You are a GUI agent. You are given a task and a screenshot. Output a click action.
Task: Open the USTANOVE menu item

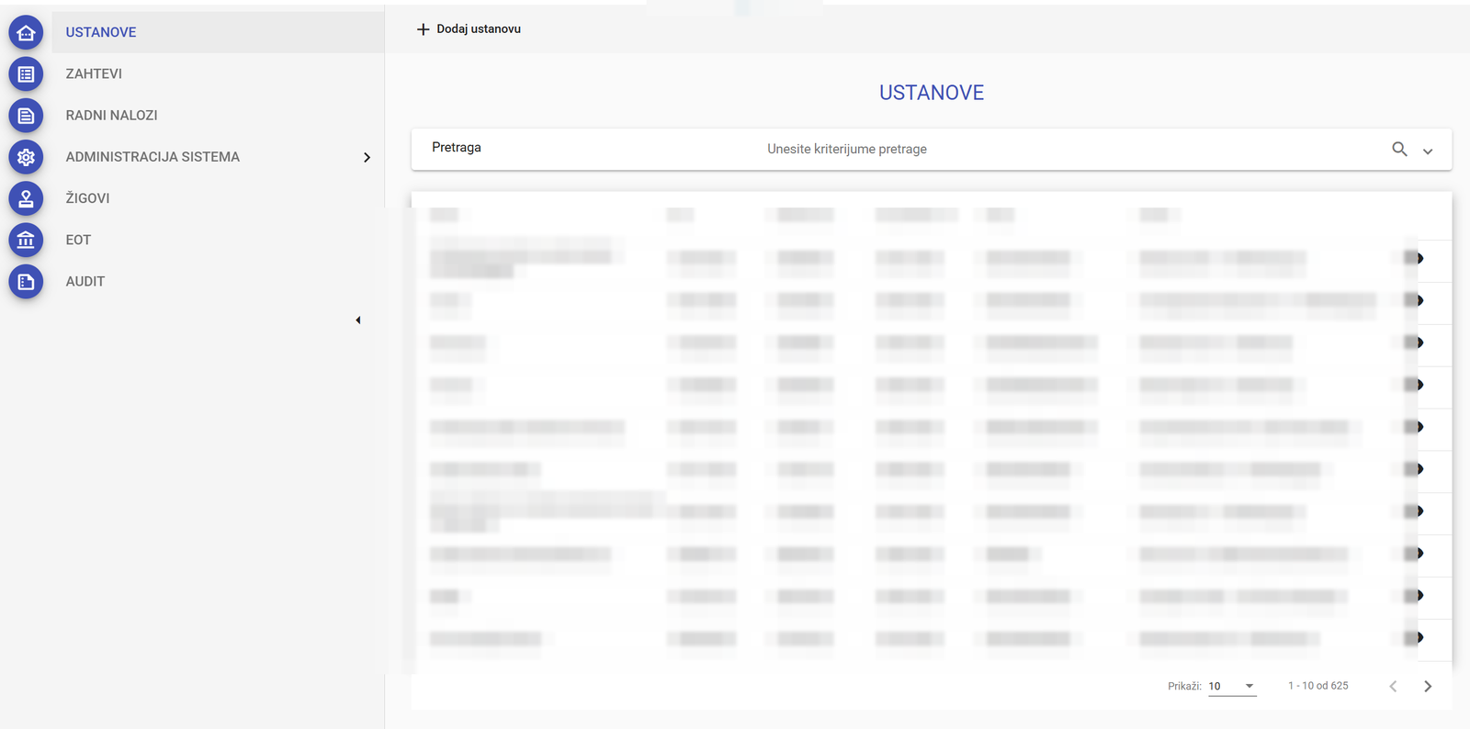(x=218, y=32)
